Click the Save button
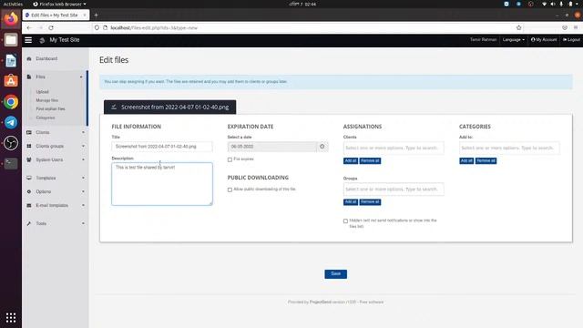The width and height of the screenshot is (583, 328). [336, 274]
